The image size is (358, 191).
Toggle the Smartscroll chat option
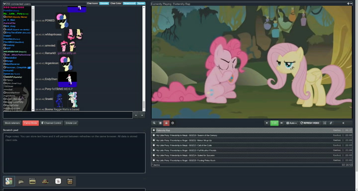click(x=129, y=3)
